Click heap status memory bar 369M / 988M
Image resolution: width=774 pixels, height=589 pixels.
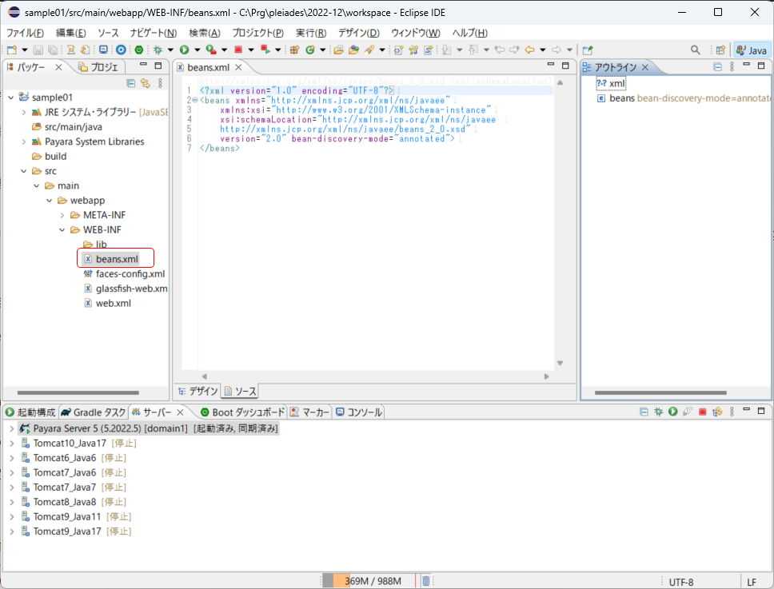(369, 581)
